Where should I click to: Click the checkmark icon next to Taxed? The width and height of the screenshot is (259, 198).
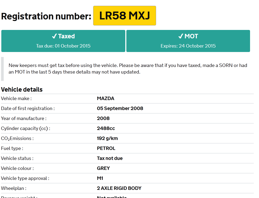click(54, 36)
